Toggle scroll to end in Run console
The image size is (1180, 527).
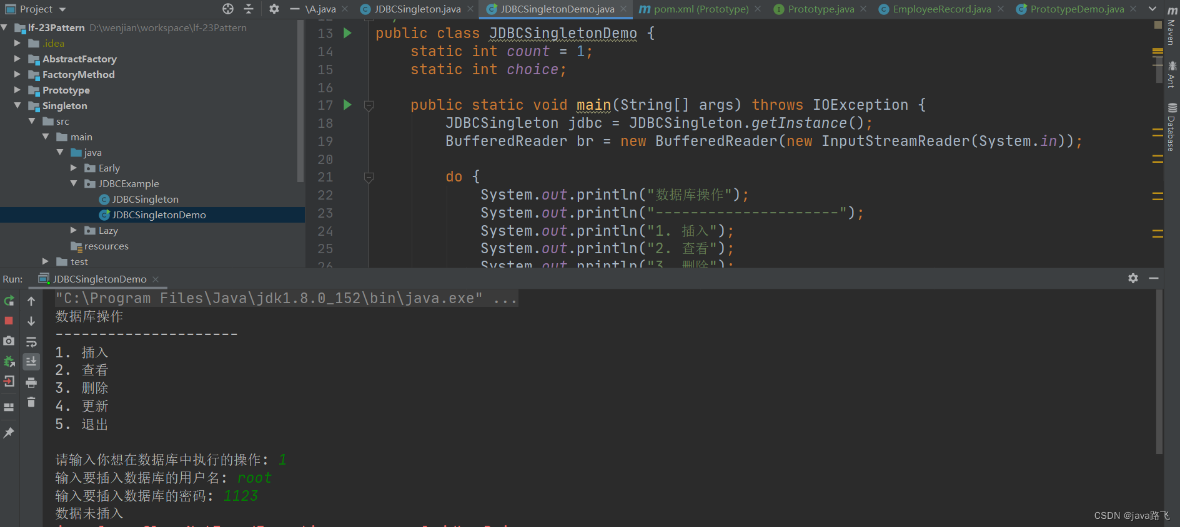(x=31, y=362)
